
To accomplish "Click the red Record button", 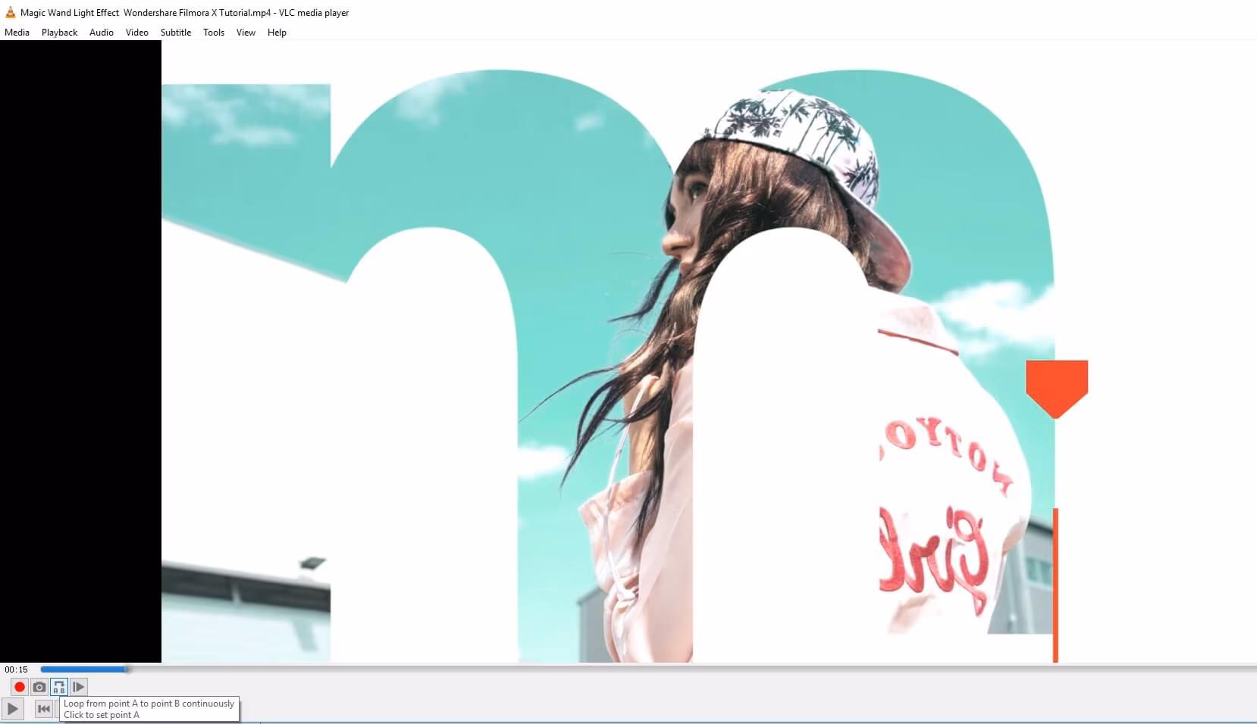I will [x=20, y=687].
